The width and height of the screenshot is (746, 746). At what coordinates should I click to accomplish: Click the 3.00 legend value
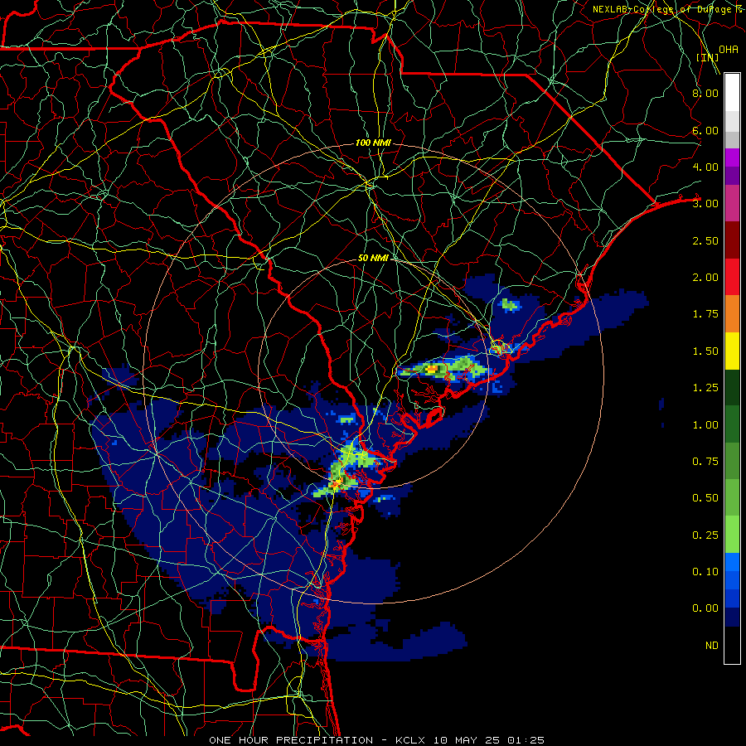pos(705,204)
